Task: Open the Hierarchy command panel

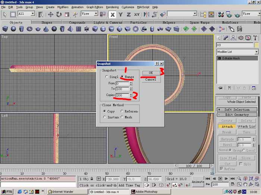Action: click(x=233, y=38)
